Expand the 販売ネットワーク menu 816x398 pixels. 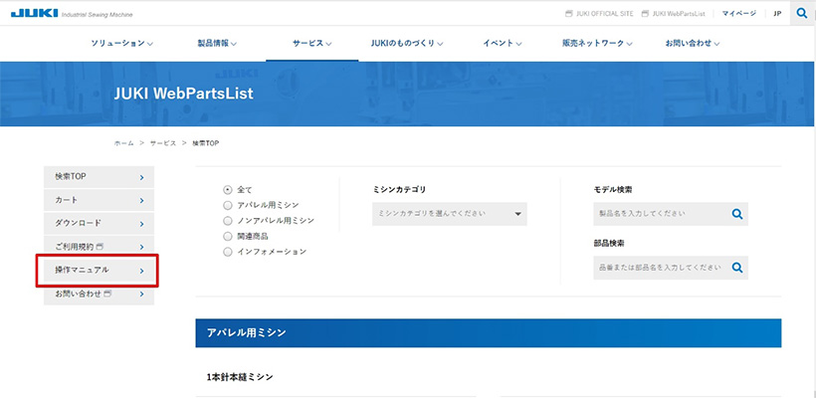click(x=597, y=44)
